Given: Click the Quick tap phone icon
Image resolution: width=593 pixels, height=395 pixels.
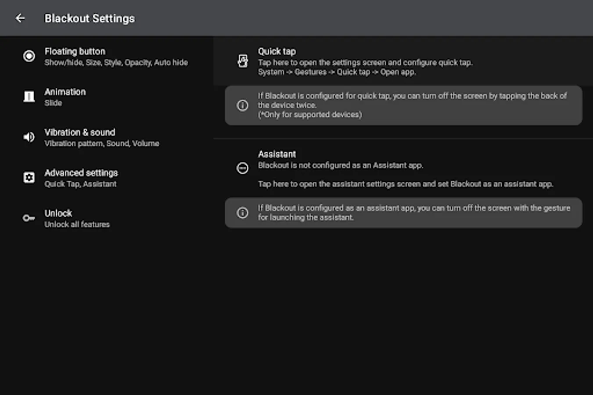Looking at the screenshot, I should pos(242,61).
